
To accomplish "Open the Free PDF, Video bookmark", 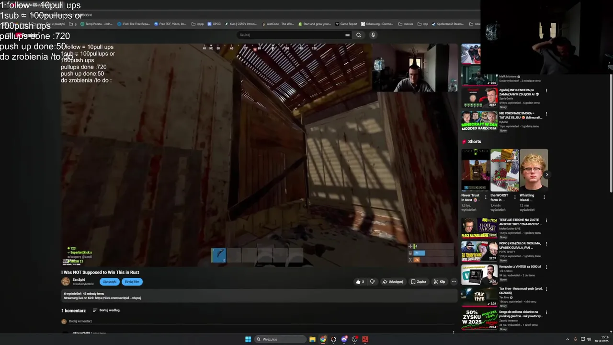I will click(x=170, y=24).
